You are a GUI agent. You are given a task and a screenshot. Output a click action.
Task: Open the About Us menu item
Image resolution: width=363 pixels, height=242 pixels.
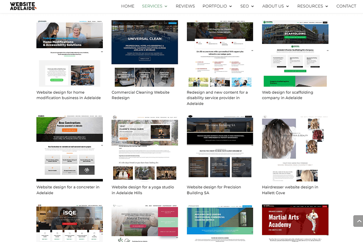coord(273,6)
